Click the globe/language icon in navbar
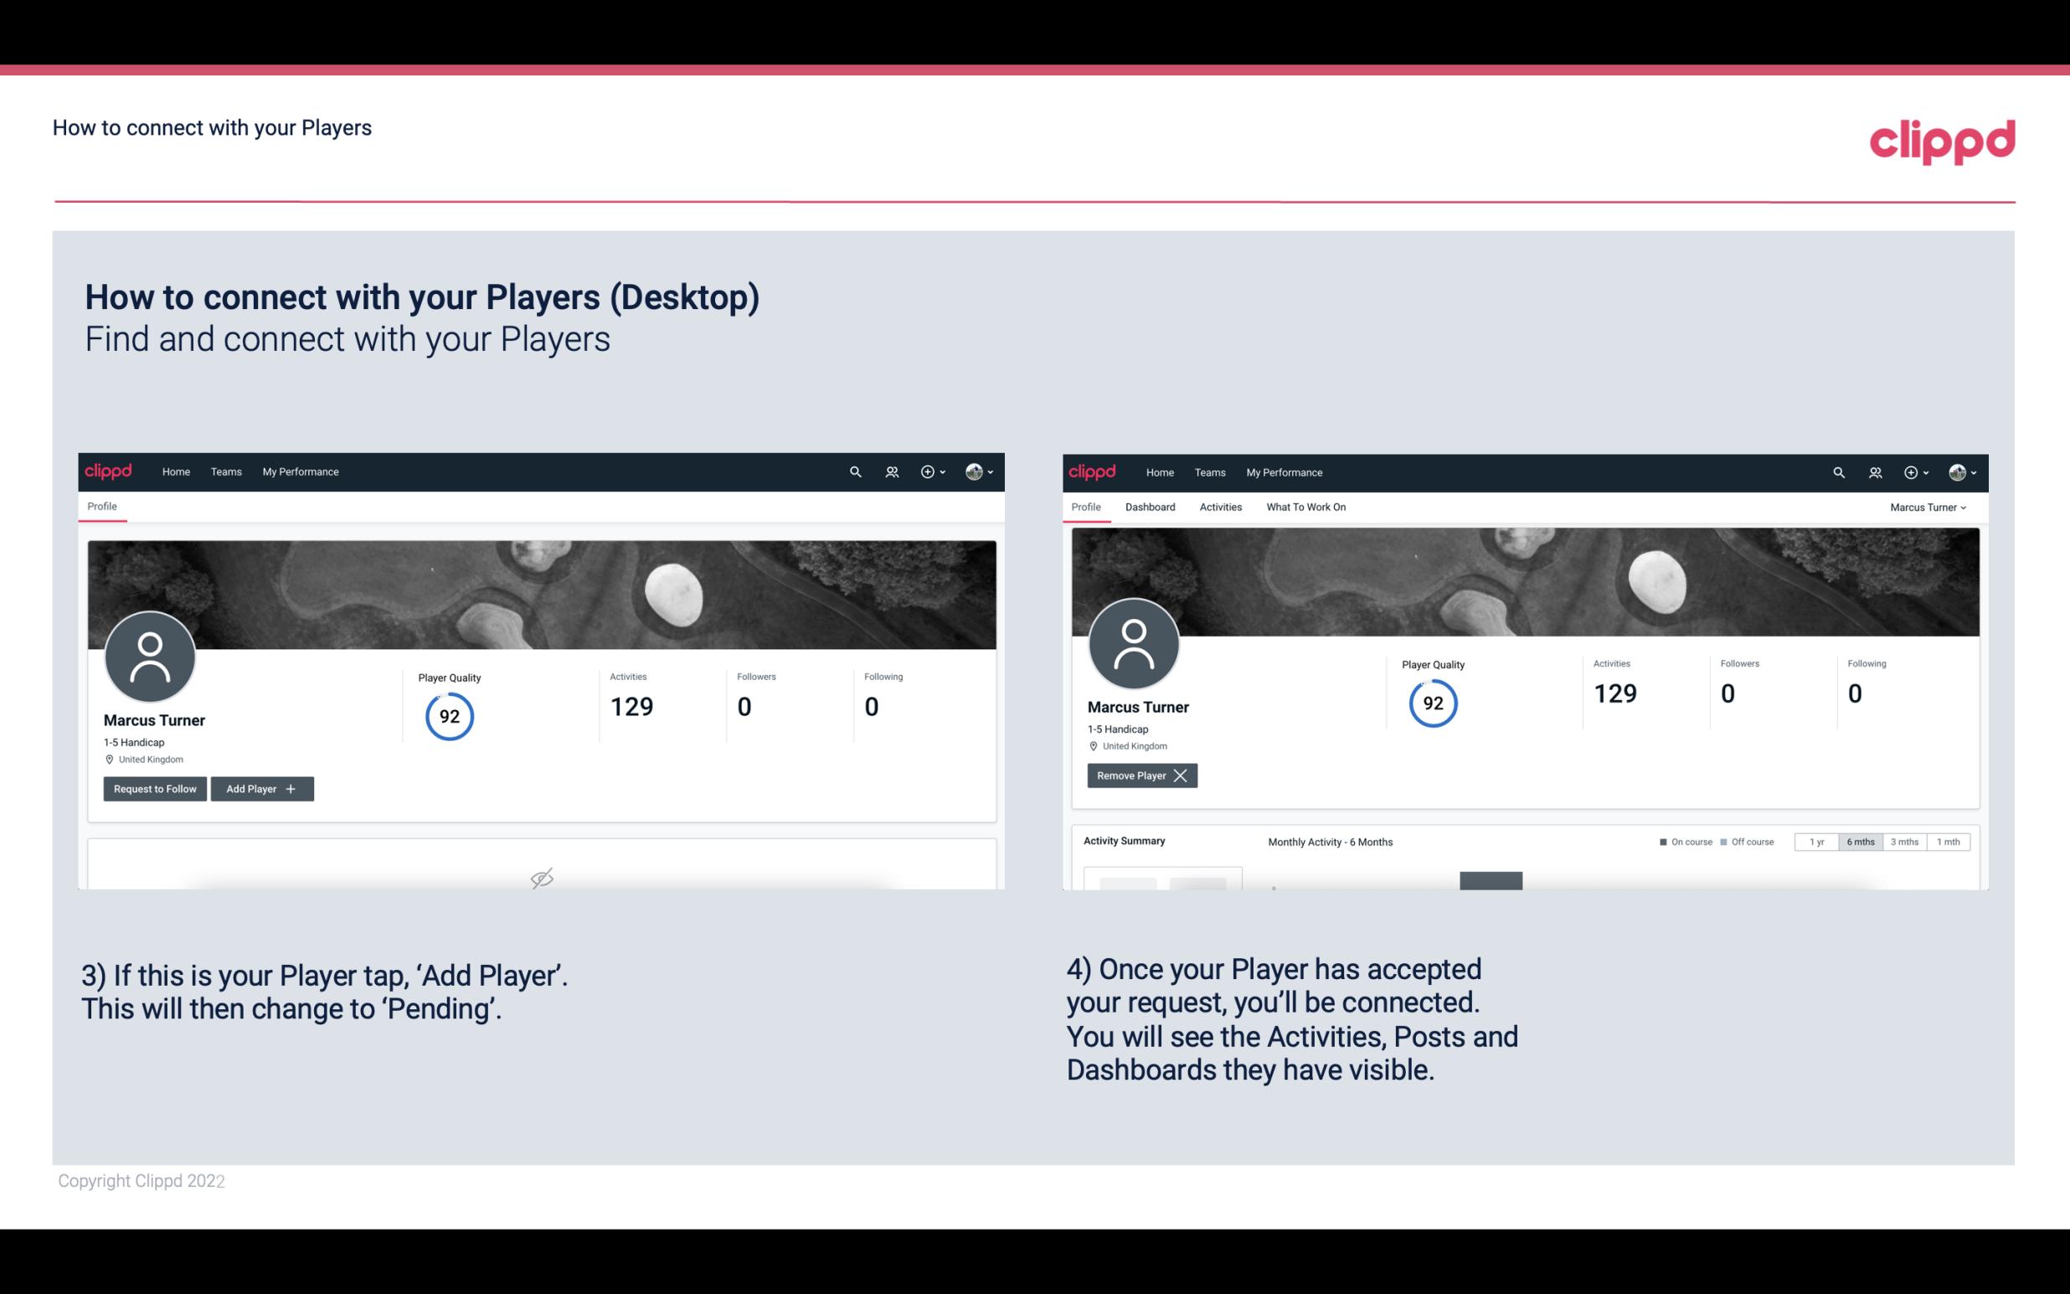 pyautogui.click(x=971, y=471)
